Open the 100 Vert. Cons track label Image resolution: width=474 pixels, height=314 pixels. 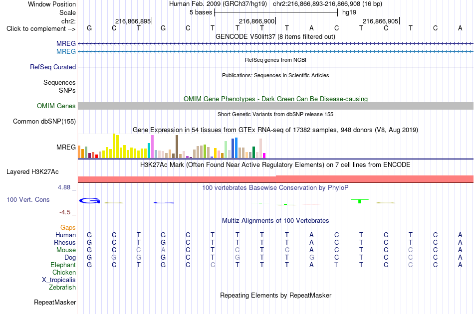[x=28, y=199]
